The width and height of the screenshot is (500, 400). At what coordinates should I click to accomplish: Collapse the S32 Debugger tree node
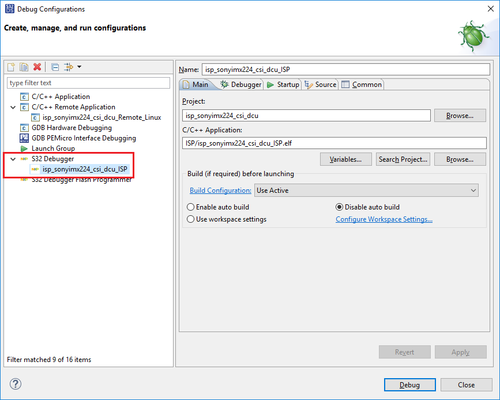pos(13,159)
